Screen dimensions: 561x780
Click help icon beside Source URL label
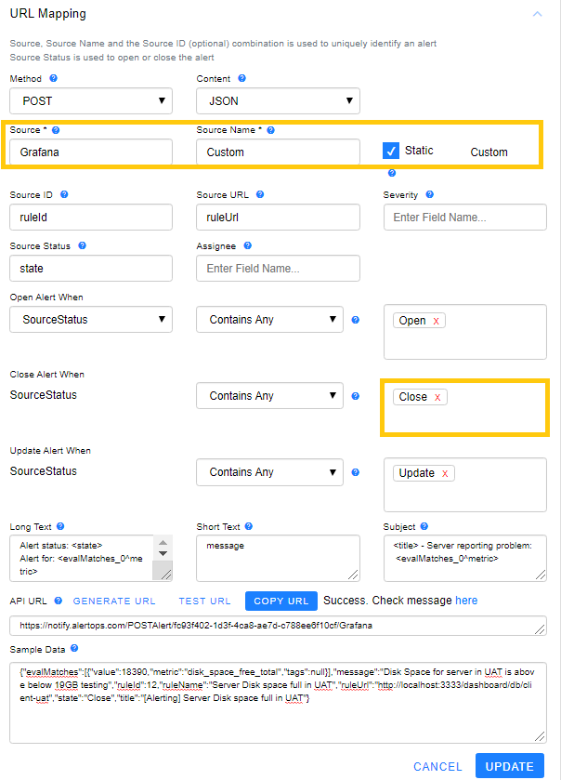(260, 195)
